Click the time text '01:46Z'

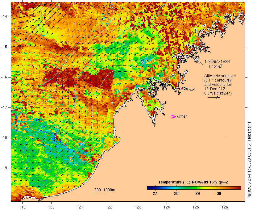(216, 66)
